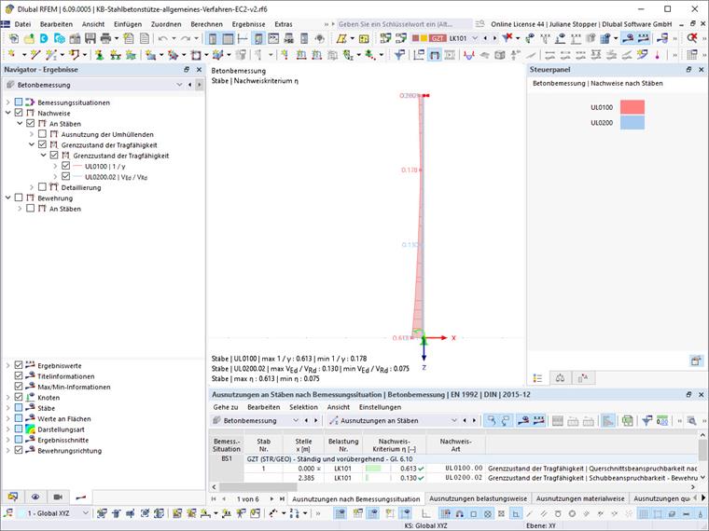Image resolution: width=709 pixels, height=531 pixels.
Task: Click the Steuerpanel export button icon
Action: tap(695, 361)
